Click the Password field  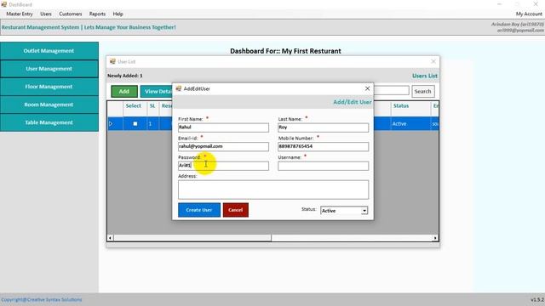223,166
